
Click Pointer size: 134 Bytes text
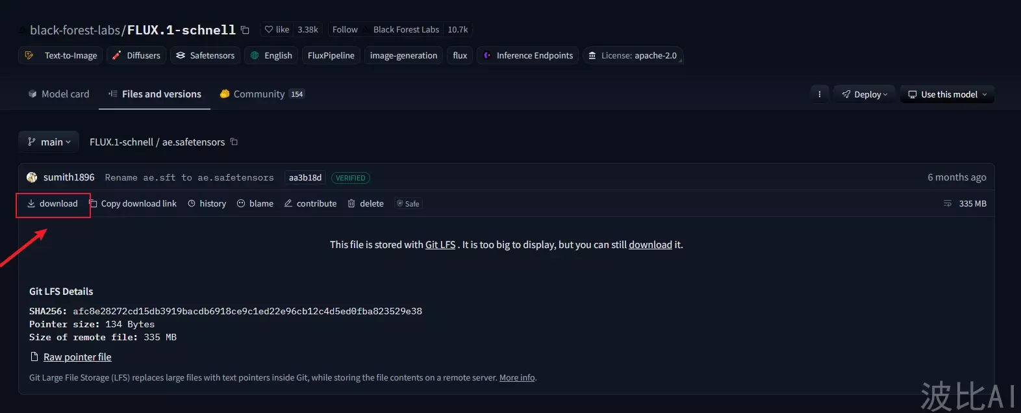tap(92, 325)
